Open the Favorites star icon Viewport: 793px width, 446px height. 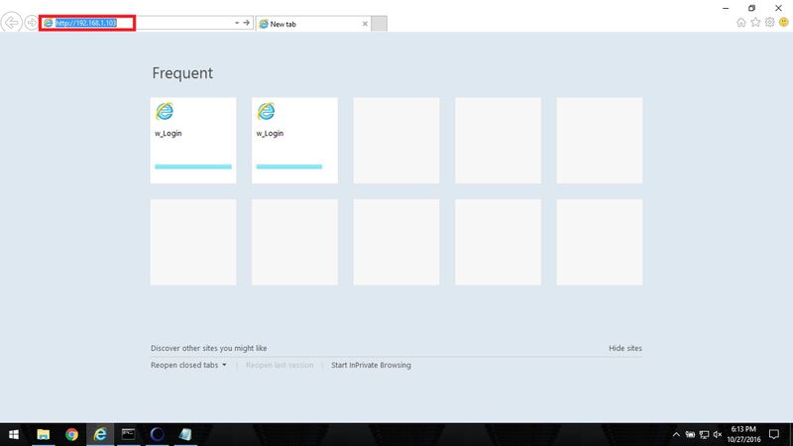tap(755, 22)
